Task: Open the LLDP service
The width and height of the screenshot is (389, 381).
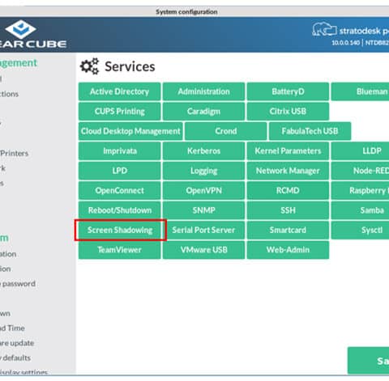Action: [x=361, y=150]
